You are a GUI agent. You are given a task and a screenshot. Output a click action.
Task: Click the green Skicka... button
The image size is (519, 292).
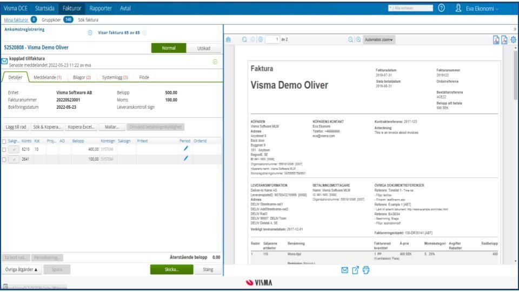(x=171, y=269)
